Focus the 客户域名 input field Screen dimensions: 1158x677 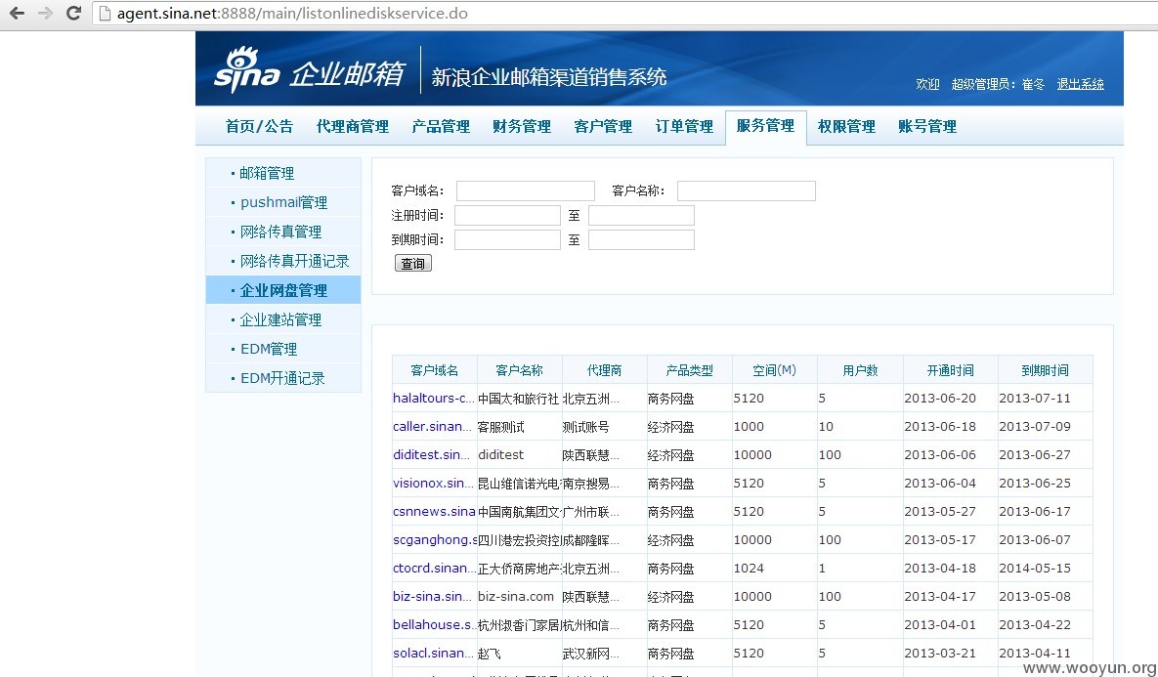(525, 190)
